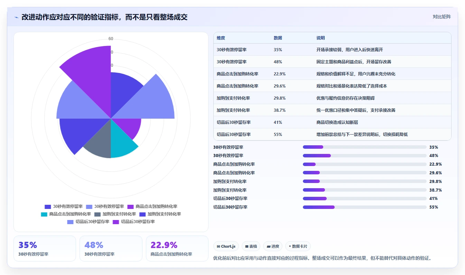Click the 进度 chip

click(x=273, y=246)
